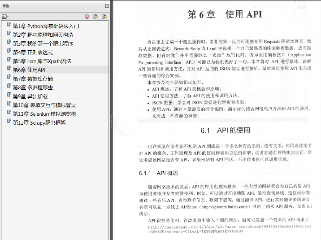Click the bullet line starting API 概述
The image size is (321, 240).
pos(185,89)
